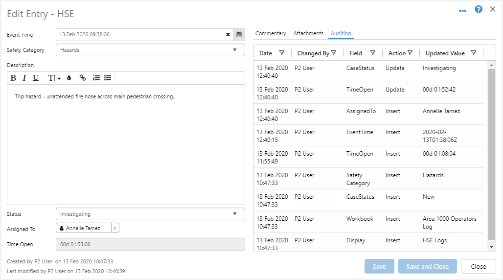This screenshot has height=280, width=503.
Task: Open the help question mark icon
Action: click(x=479, y=9)
